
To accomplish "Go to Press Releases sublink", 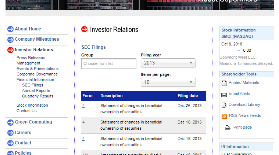I will pyautogui.click(x=31, y=58).
